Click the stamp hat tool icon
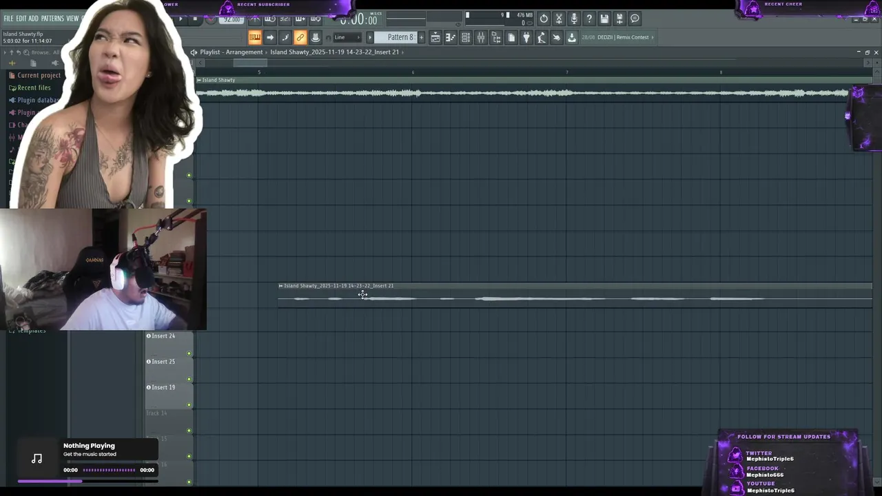Screen dimensions: 882x496 click(x=316, y=37)
